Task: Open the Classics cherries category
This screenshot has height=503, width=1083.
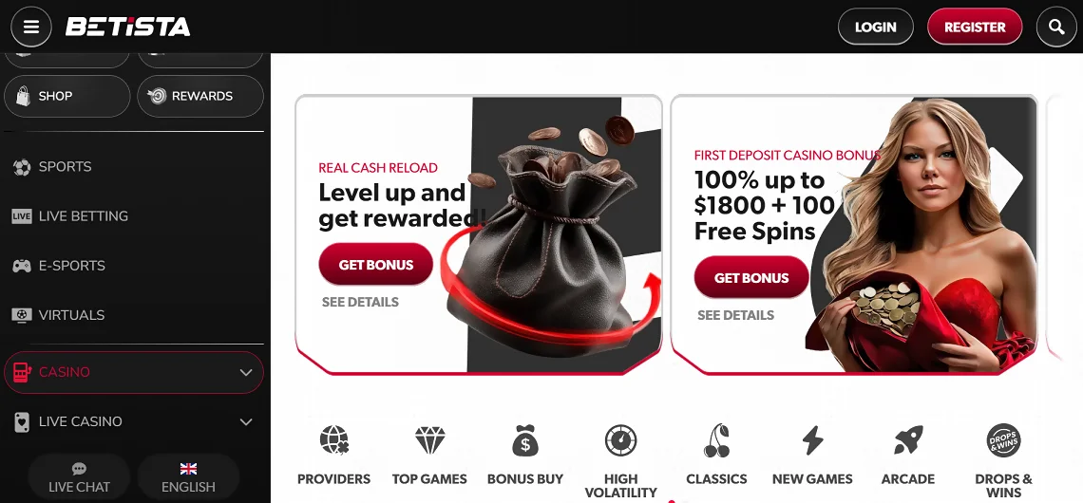Action: click(x=716, y=440)
